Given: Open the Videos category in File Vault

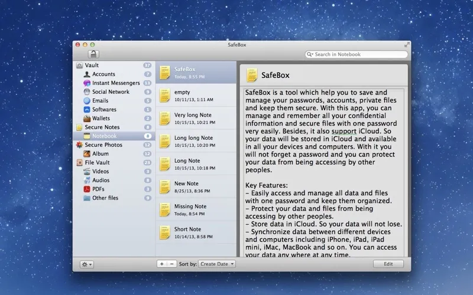Looking at the screenshot, I should tap(101, 172).
